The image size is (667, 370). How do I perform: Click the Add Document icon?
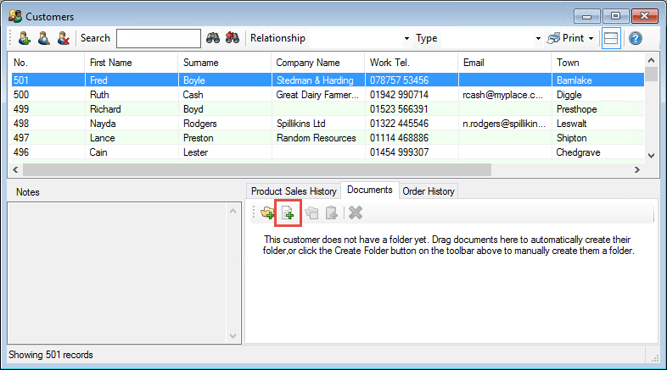coord(289,213)
